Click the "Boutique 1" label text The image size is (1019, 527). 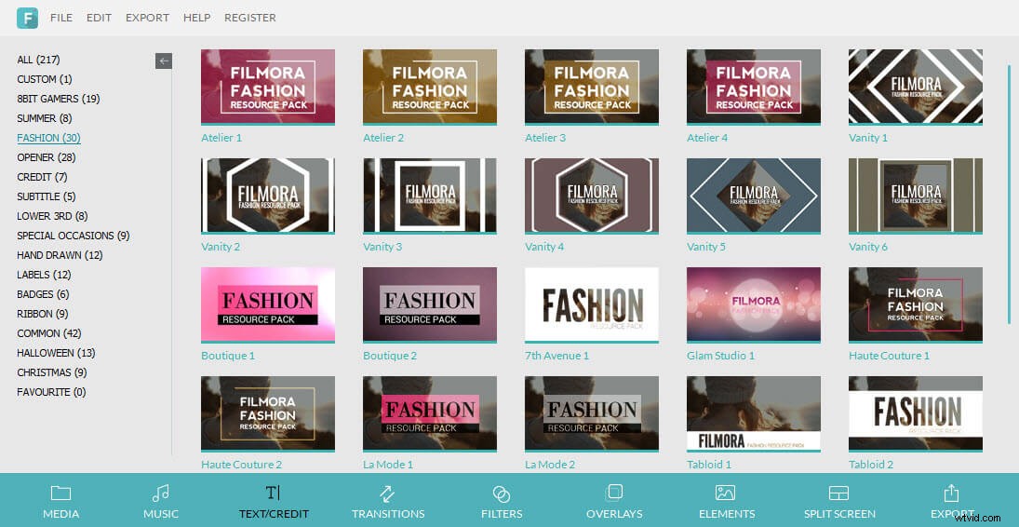(227, 356)
